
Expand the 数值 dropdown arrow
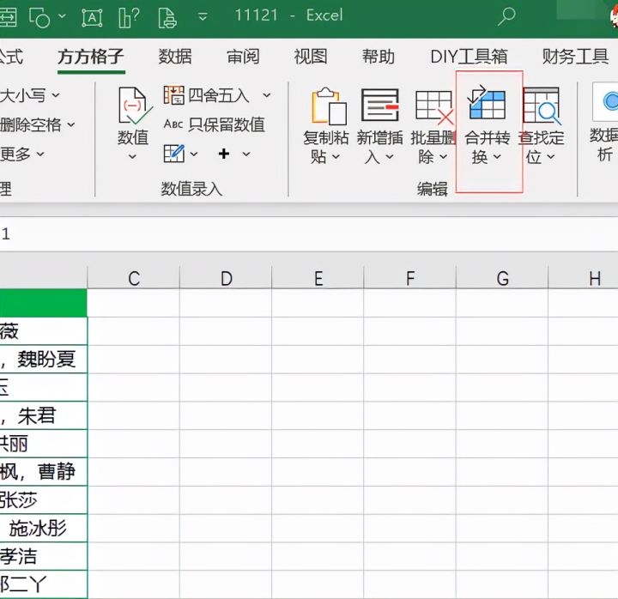133,157
